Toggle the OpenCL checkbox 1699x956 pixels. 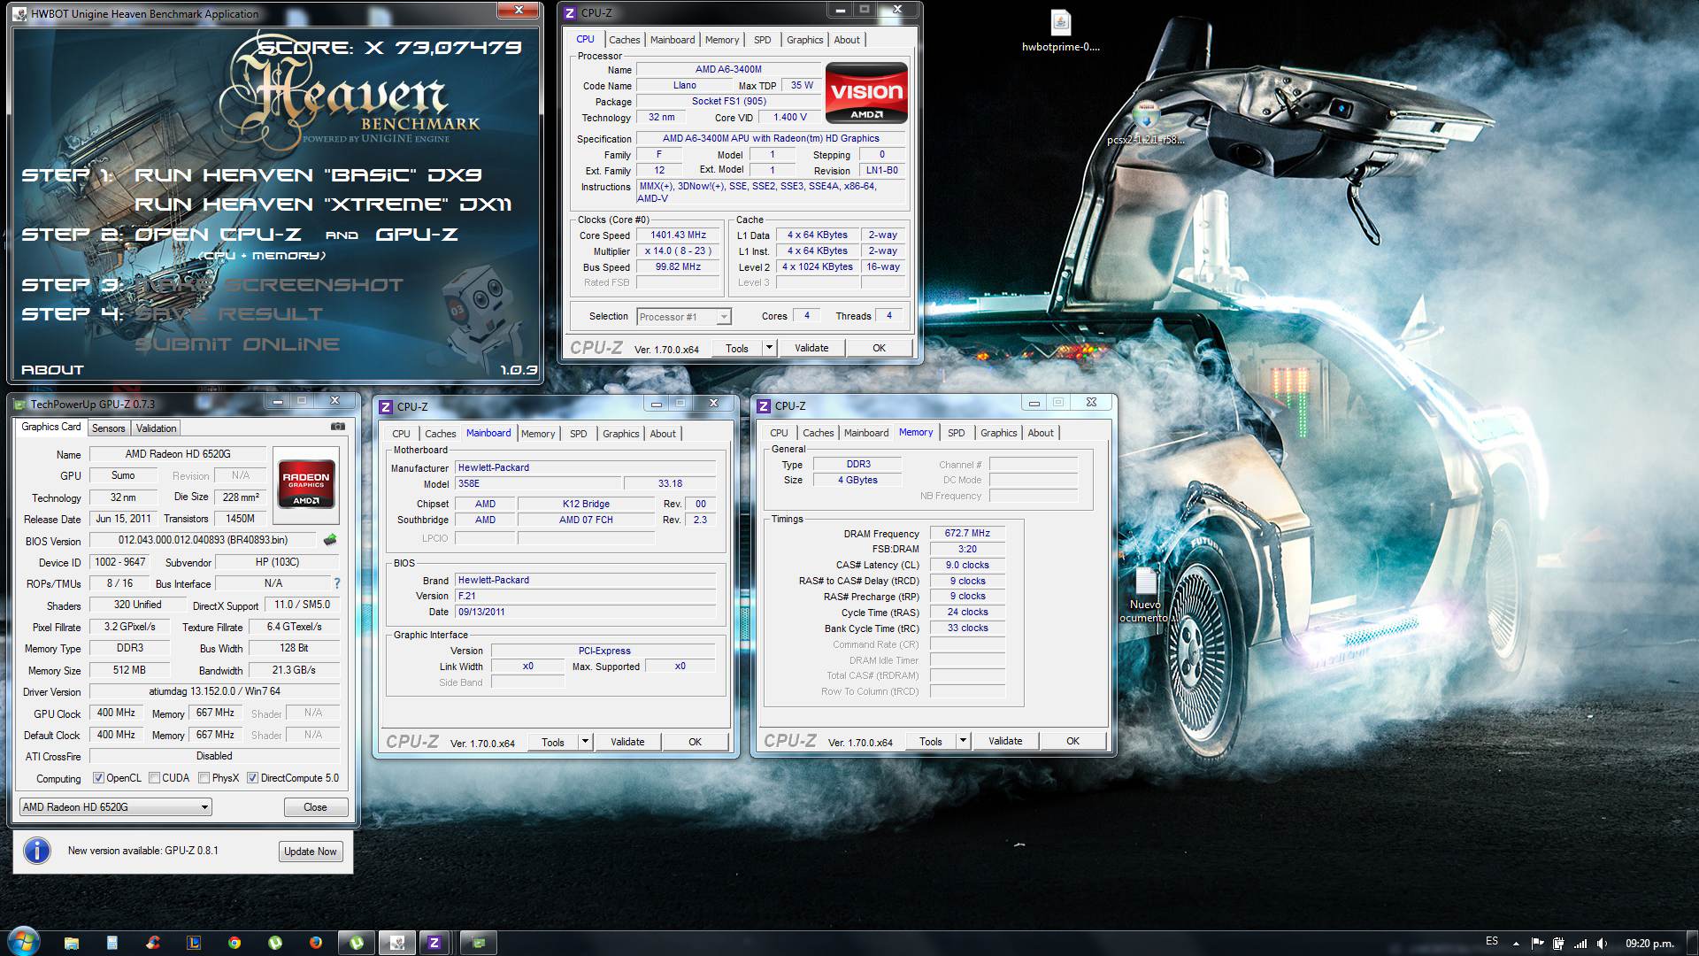click(99, 778)
